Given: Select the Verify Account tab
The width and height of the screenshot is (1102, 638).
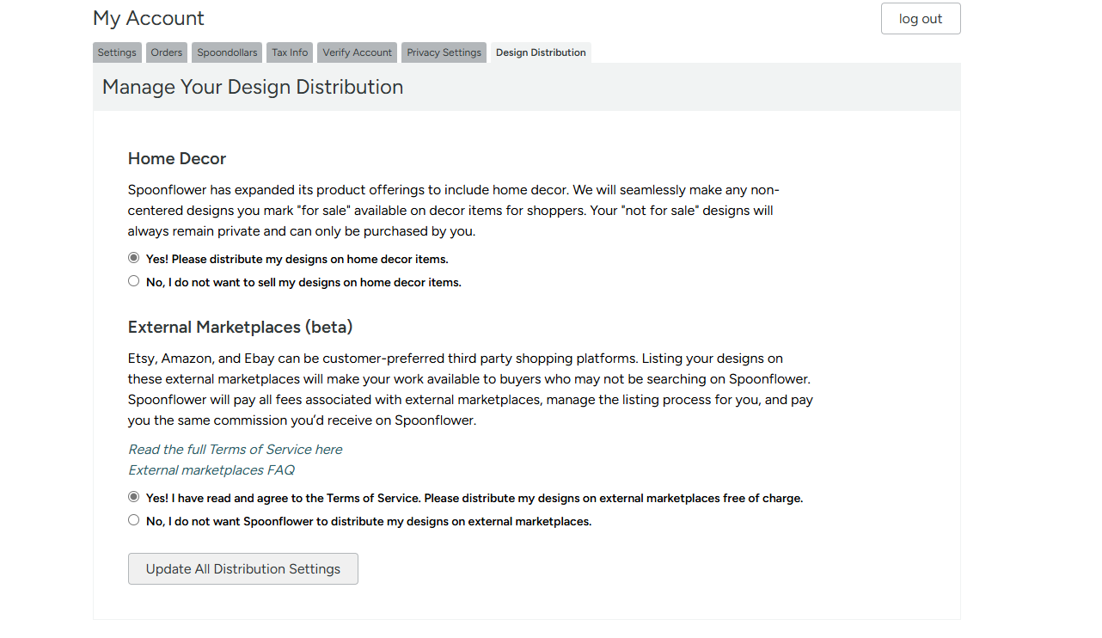Looking at the screenshot, I should (x=357, y=52).
